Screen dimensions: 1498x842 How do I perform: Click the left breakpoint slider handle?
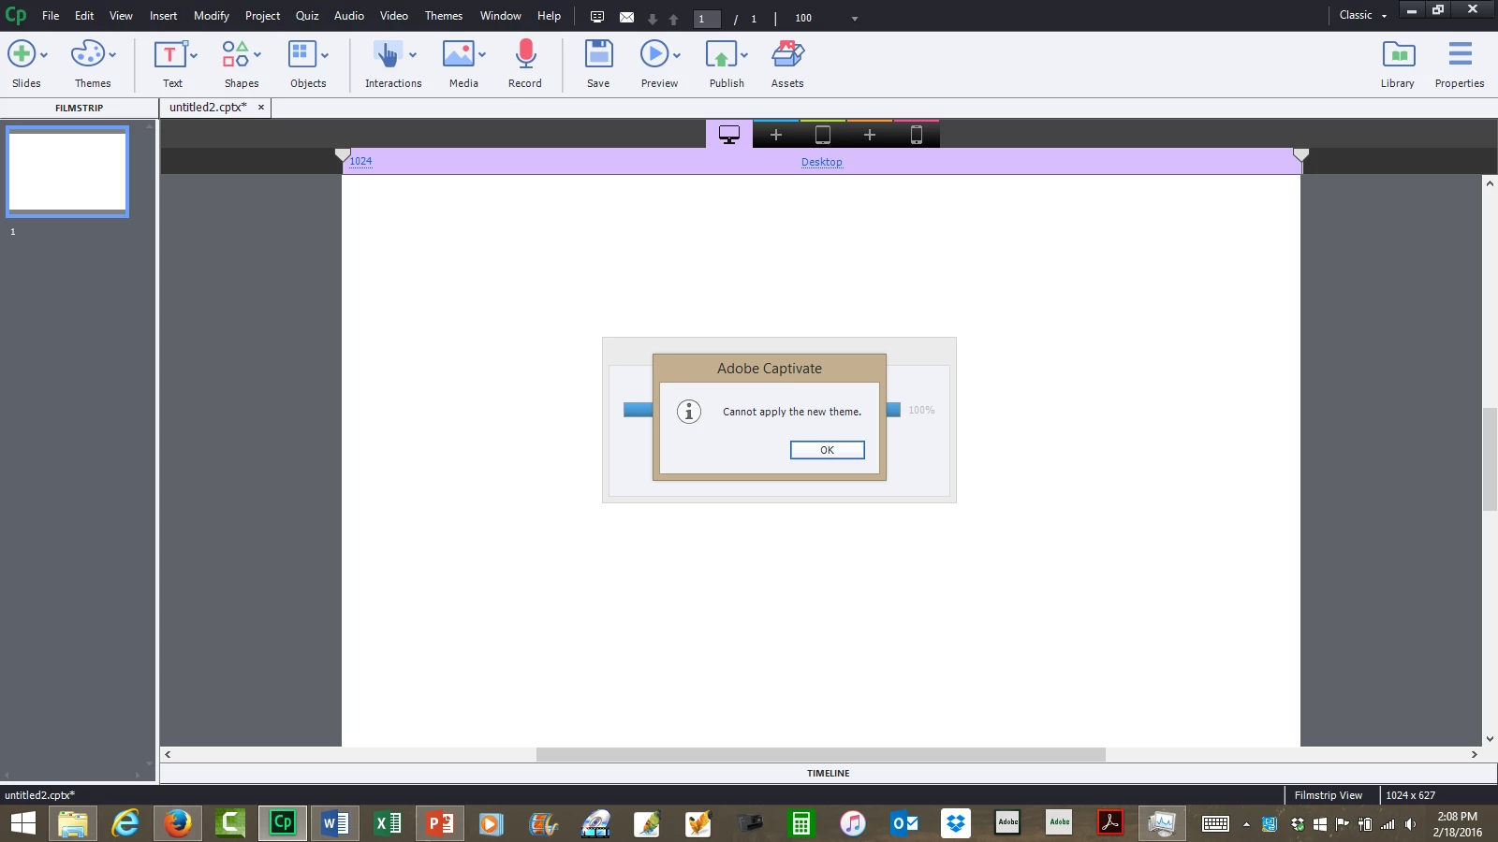pos(343,155)
